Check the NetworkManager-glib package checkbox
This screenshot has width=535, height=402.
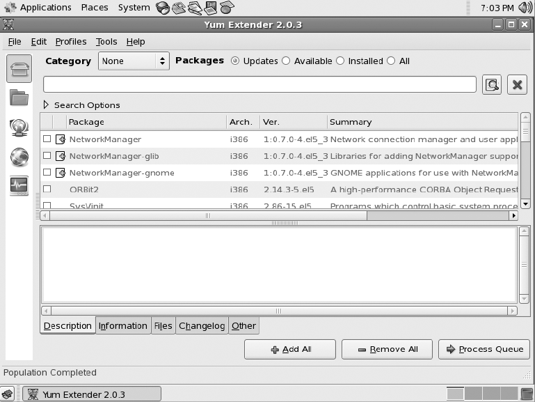47,155
